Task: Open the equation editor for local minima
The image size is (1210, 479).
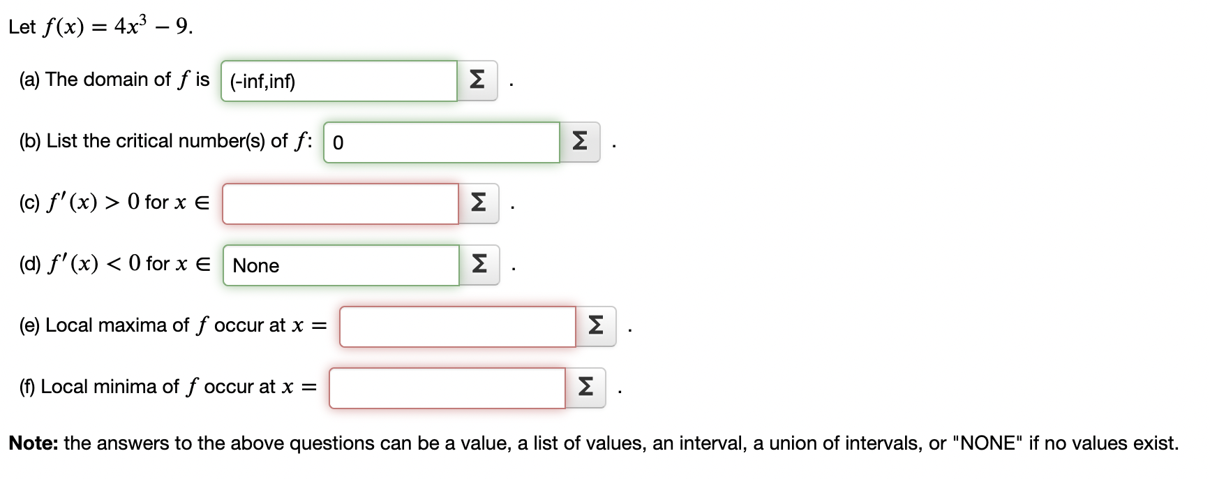Action: point(585,388)
